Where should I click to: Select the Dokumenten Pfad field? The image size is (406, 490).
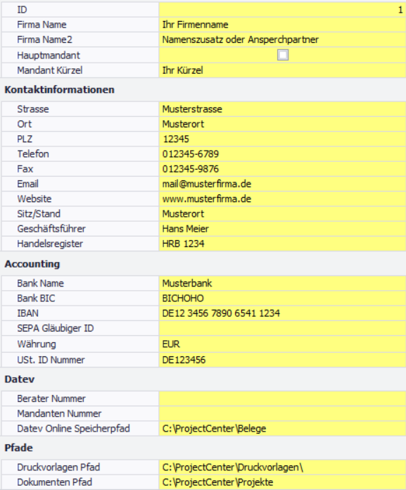coord(282,482)
